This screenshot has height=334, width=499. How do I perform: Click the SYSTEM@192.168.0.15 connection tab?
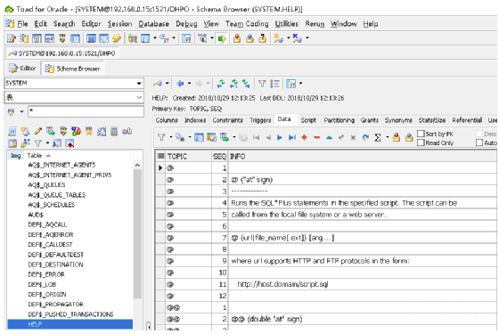coord(62,53)
